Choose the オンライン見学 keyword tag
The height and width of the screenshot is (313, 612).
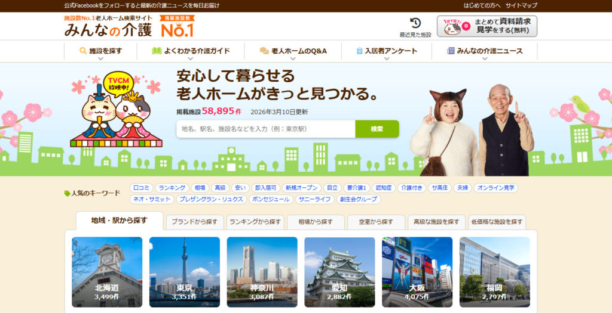(495, 188)
